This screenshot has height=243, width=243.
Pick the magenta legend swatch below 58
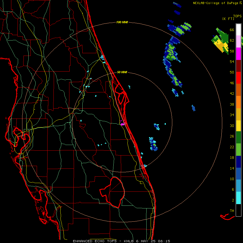point(238,54)
